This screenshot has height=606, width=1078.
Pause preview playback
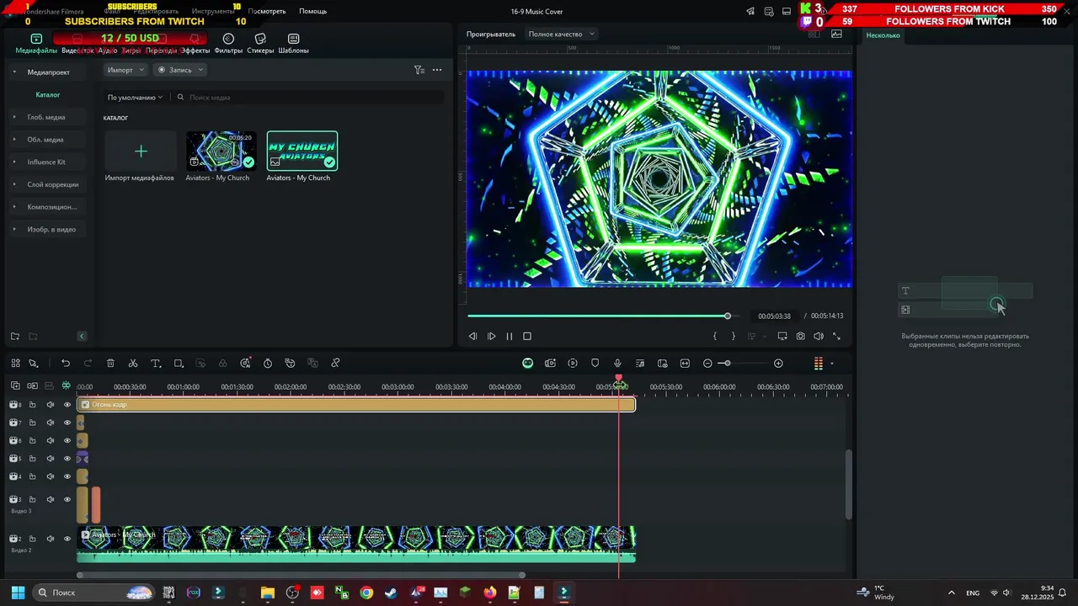point(510,336)
